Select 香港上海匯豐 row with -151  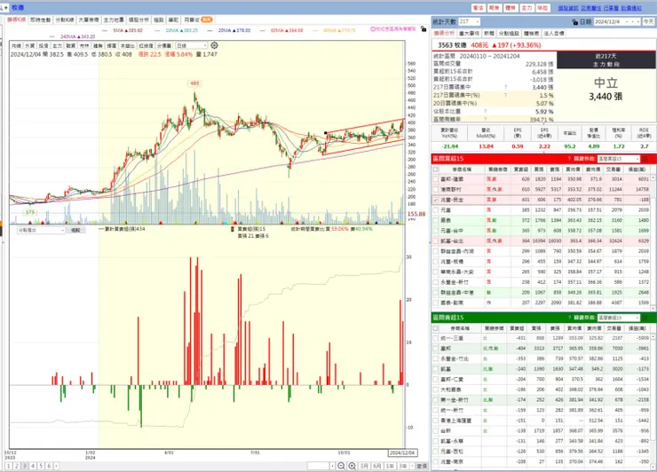click(x=543, y=421)
